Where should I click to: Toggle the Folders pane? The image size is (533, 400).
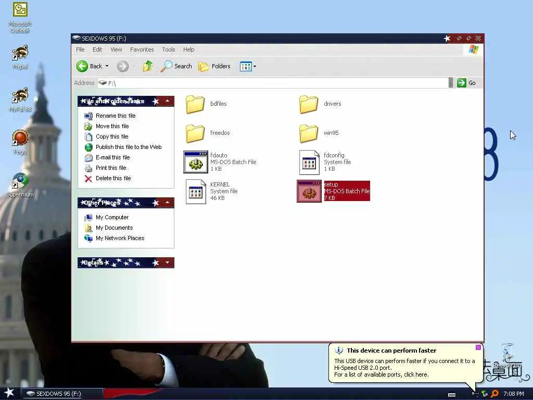pyautogui.click(x=214, y=66)
